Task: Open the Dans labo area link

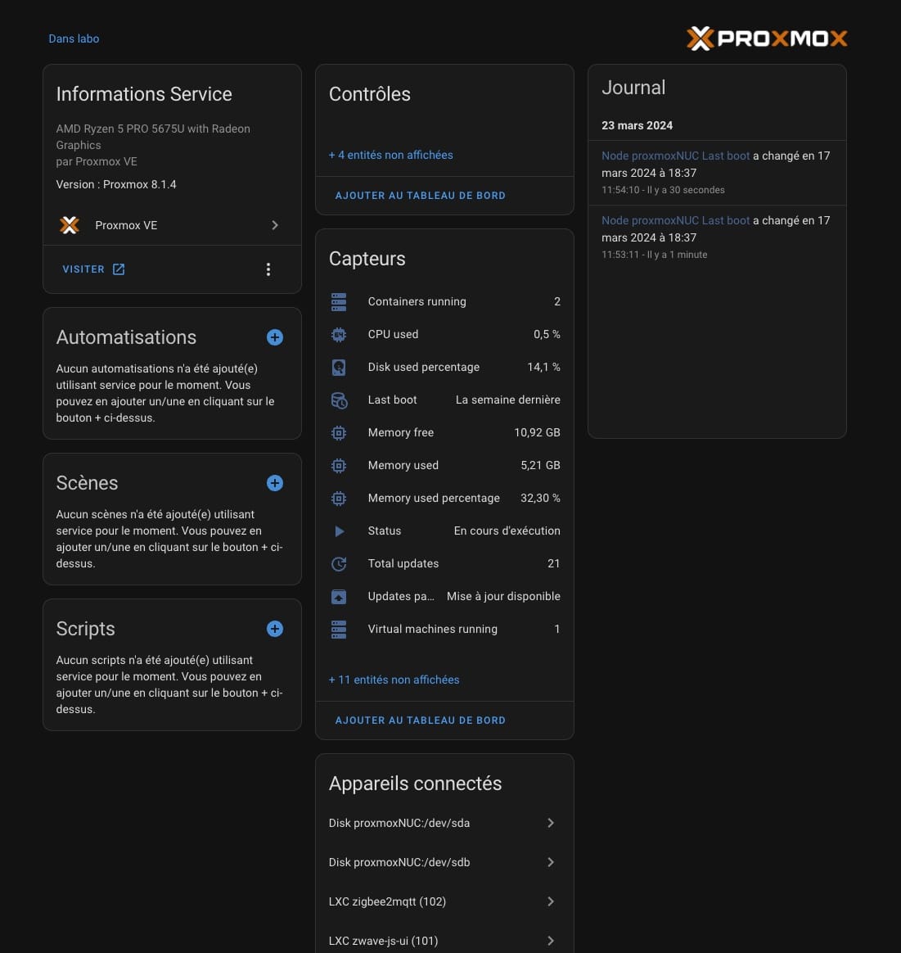Action: 74,38
